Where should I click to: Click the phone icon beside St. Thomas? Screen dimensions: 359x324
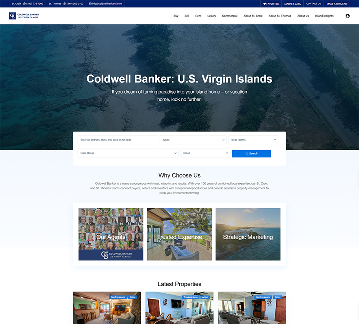64,4
